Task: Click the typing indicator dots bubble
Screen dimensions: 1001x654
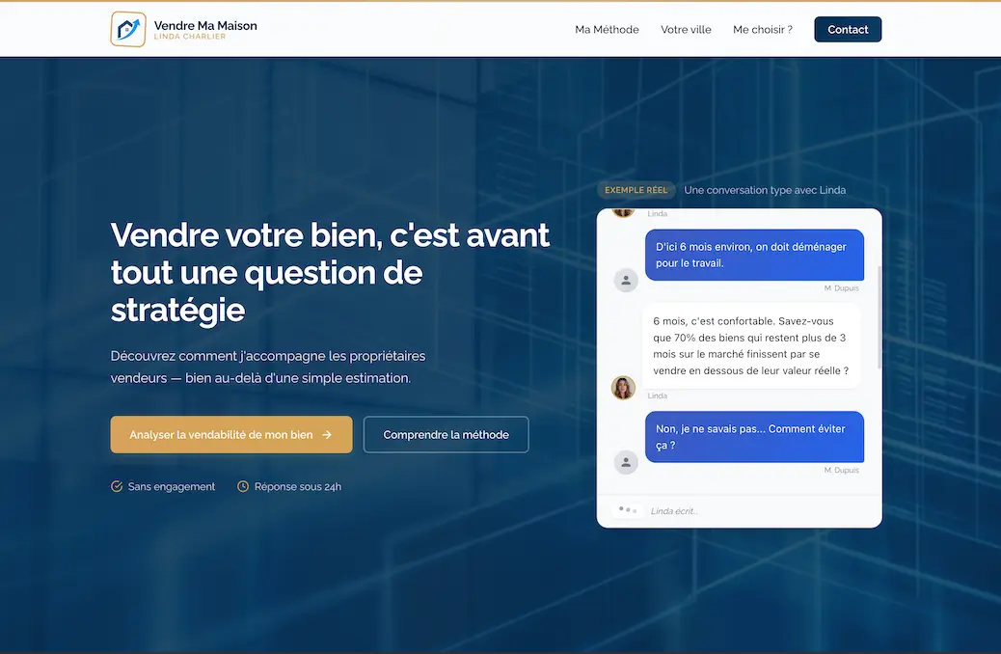Action: [628, 508]
